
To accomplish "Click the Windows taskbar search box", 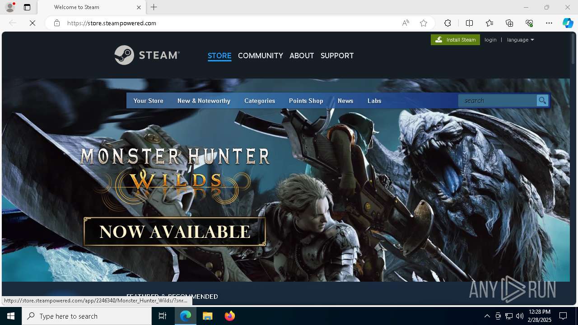I will point(87,316).
